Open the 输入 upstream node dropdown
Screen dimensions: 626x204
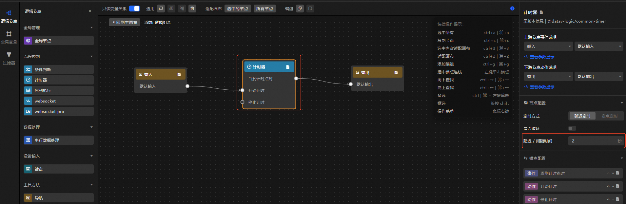click(548, 46)
